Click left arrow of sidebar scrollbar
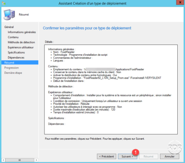 point(3,160)
